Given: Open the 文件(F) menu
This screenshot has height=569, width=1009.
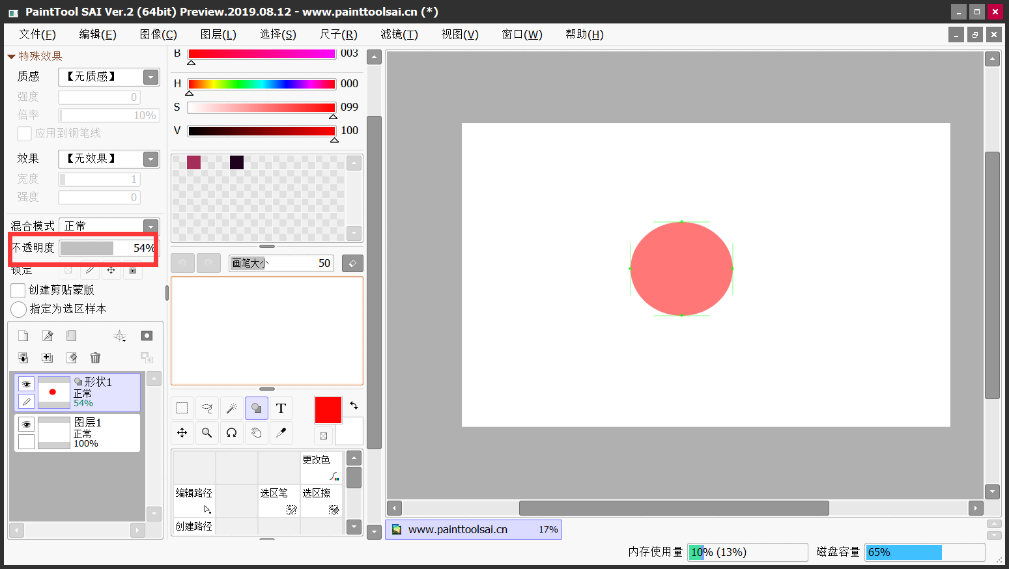Looking at the screenshot, I should click(37, 35).
